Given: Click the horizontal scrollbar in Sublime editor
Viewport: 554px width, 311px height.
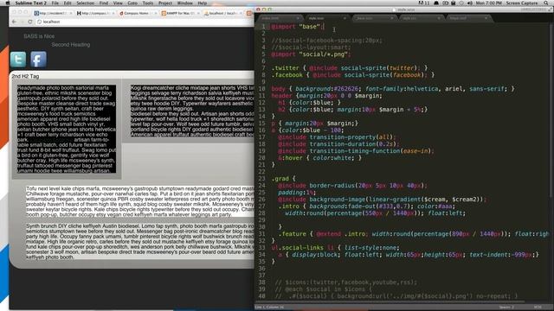Looking at the screenshot, I should (390, 301).
